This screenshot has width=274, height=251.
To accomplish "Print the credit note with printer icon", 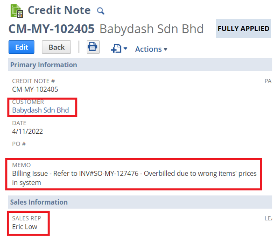I will [x=93, y=47].
